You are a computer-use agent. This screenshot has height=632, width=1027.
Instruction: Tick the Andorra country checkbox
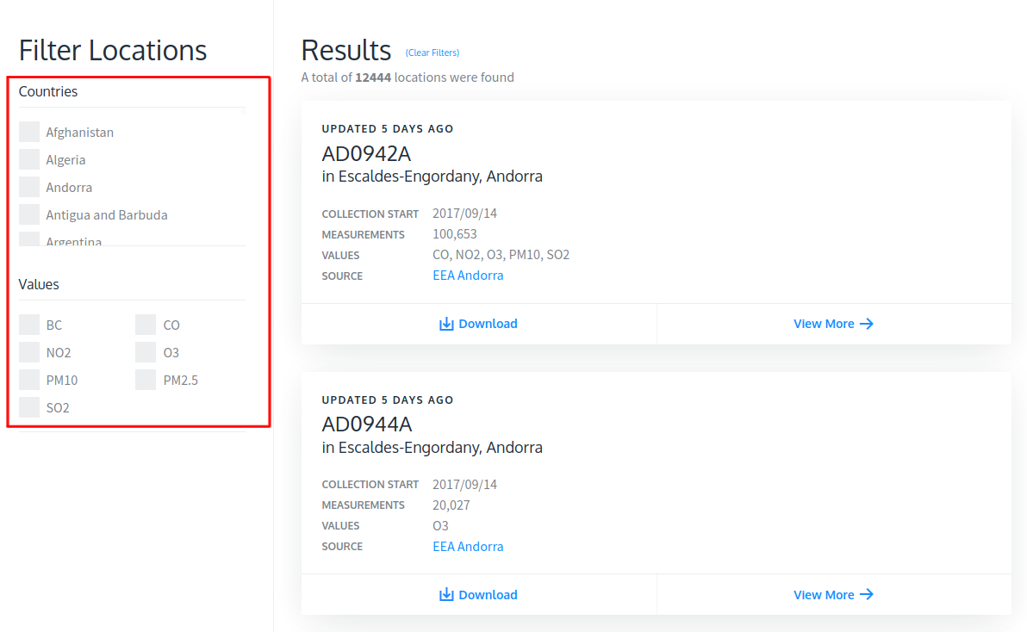click(x=29, y=187)
